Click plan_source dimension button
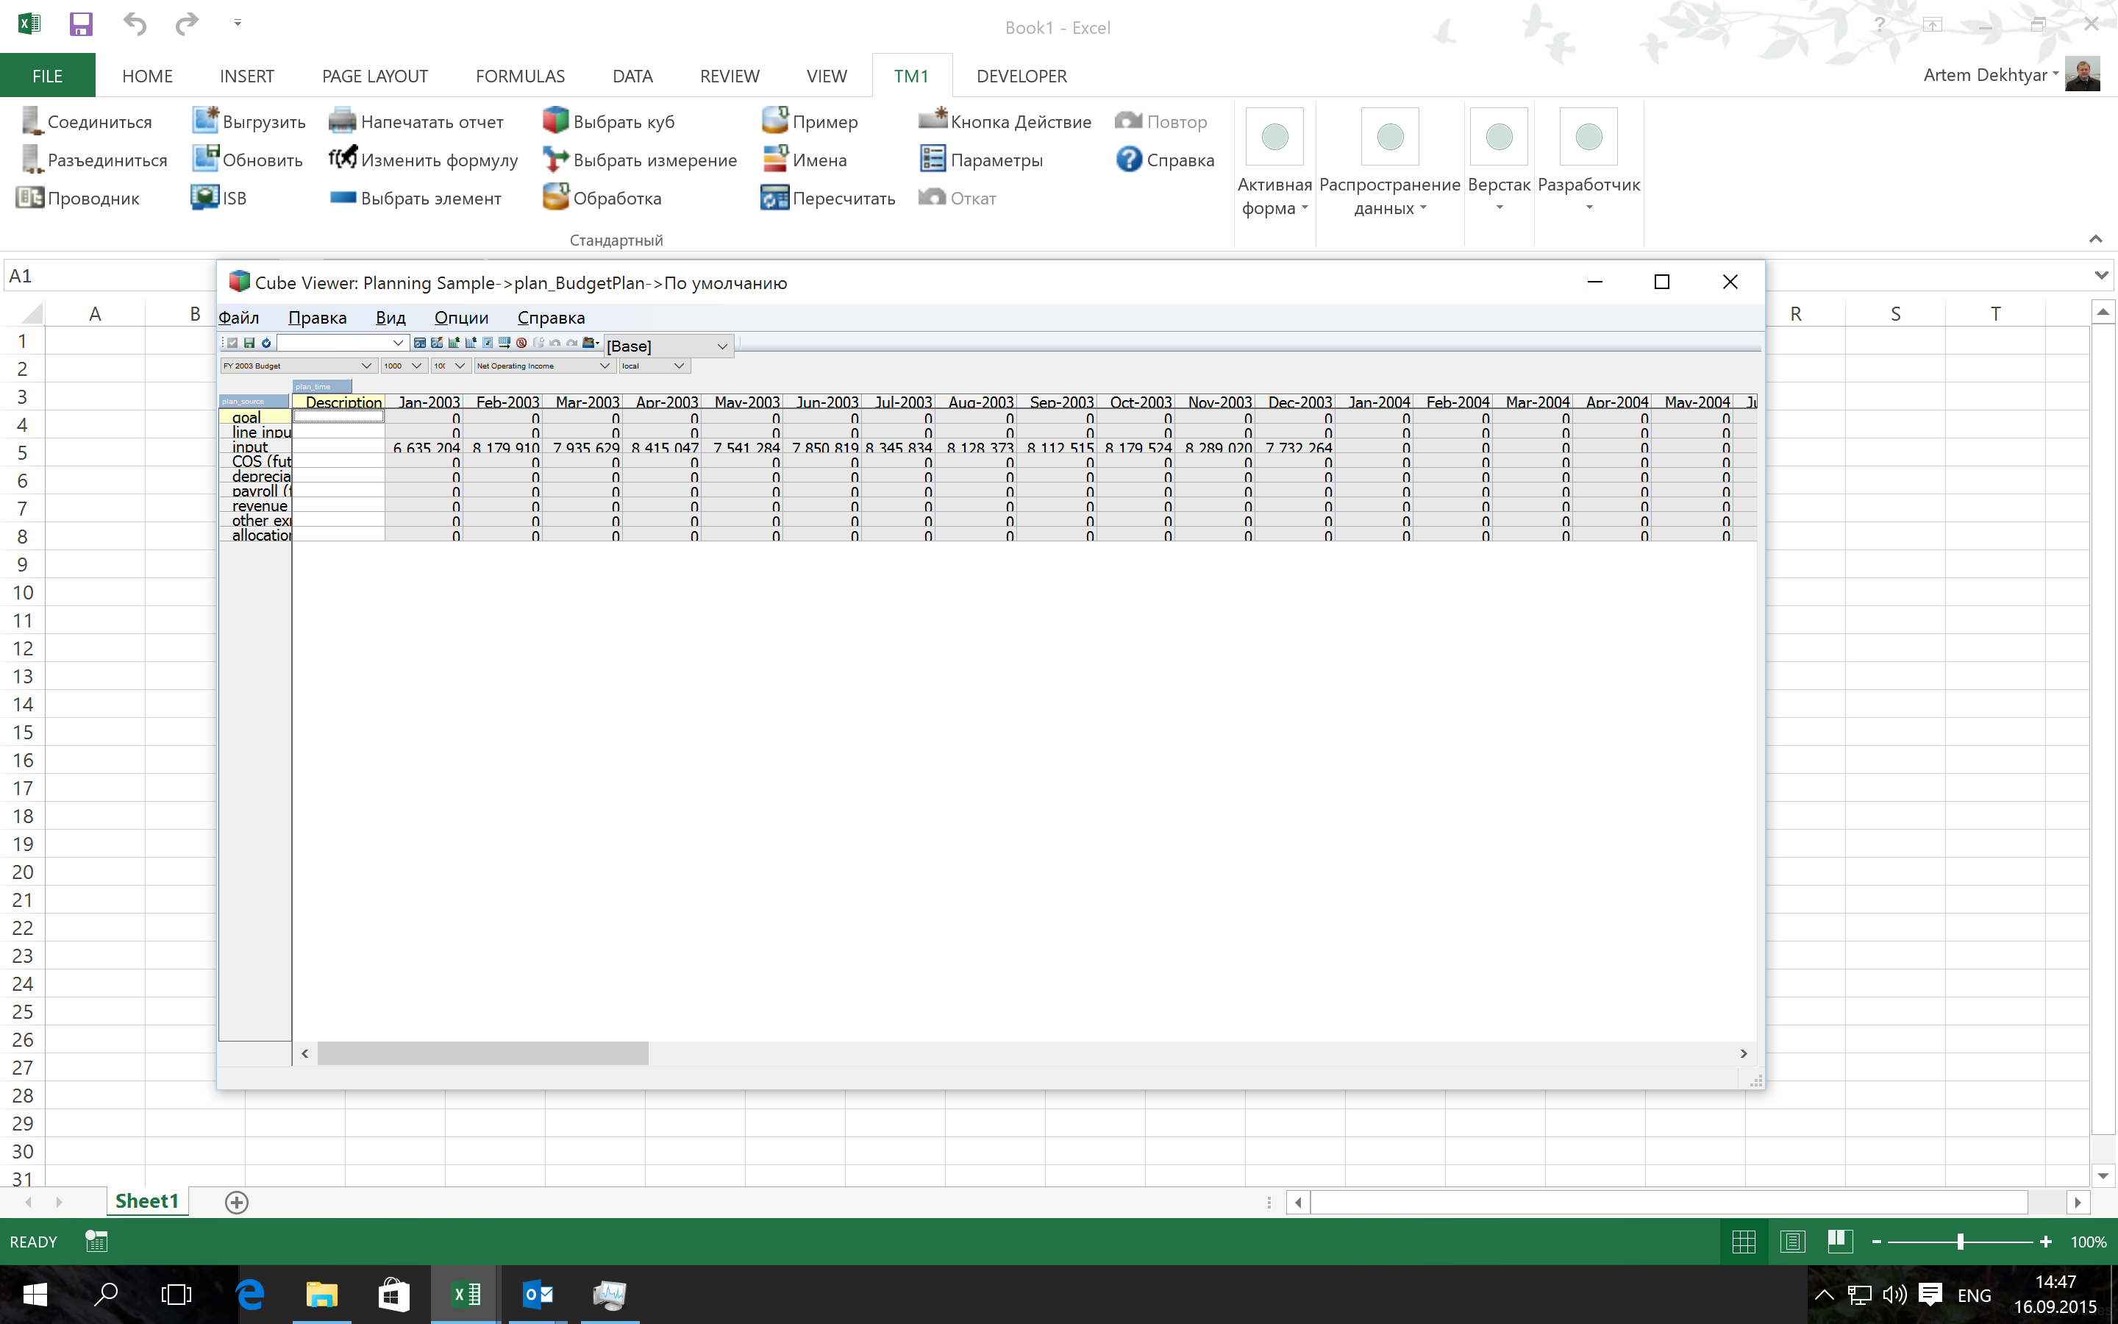 (254, 401)
